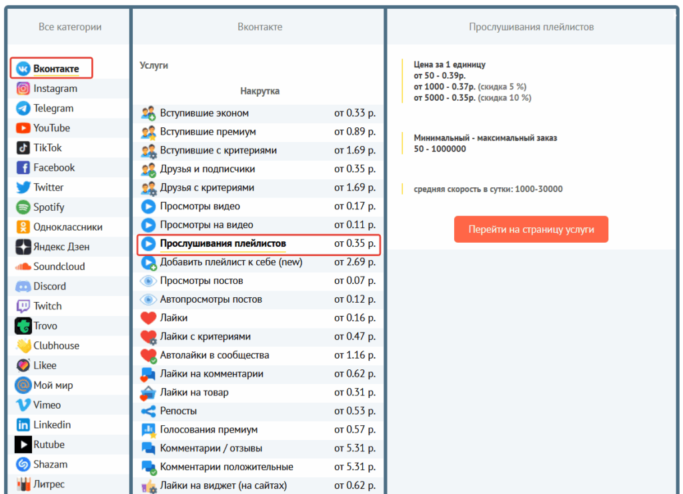Click the heart icon next to Лайки
Screen dimensions: 683x494
click(x=148, y=319)
